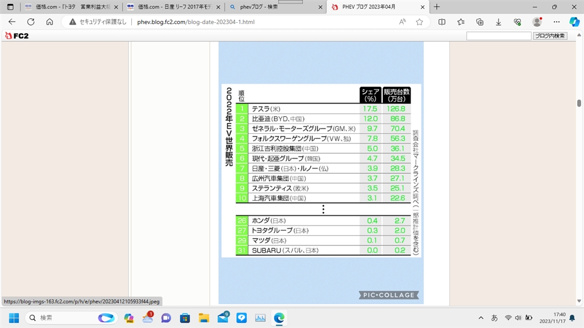Open the user profile menu
This screenshot has width=584, height=328.
pyautogui.click(x=537, y=22)
